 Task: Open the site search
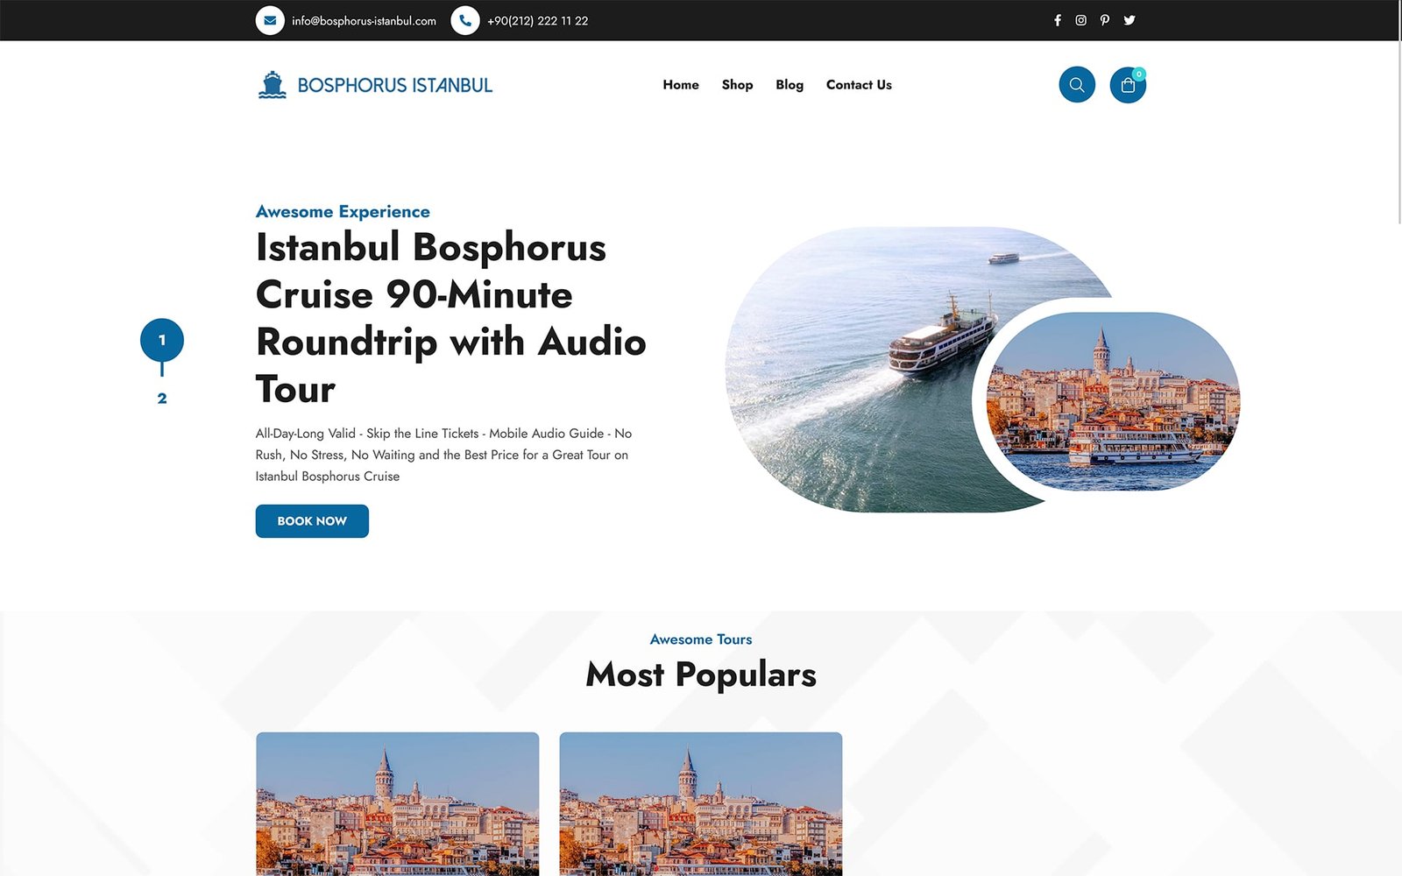pos(1077,85)
